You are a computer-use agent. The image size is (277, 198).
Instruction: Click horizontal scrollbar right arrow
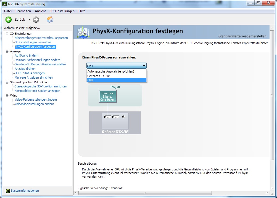267,193
